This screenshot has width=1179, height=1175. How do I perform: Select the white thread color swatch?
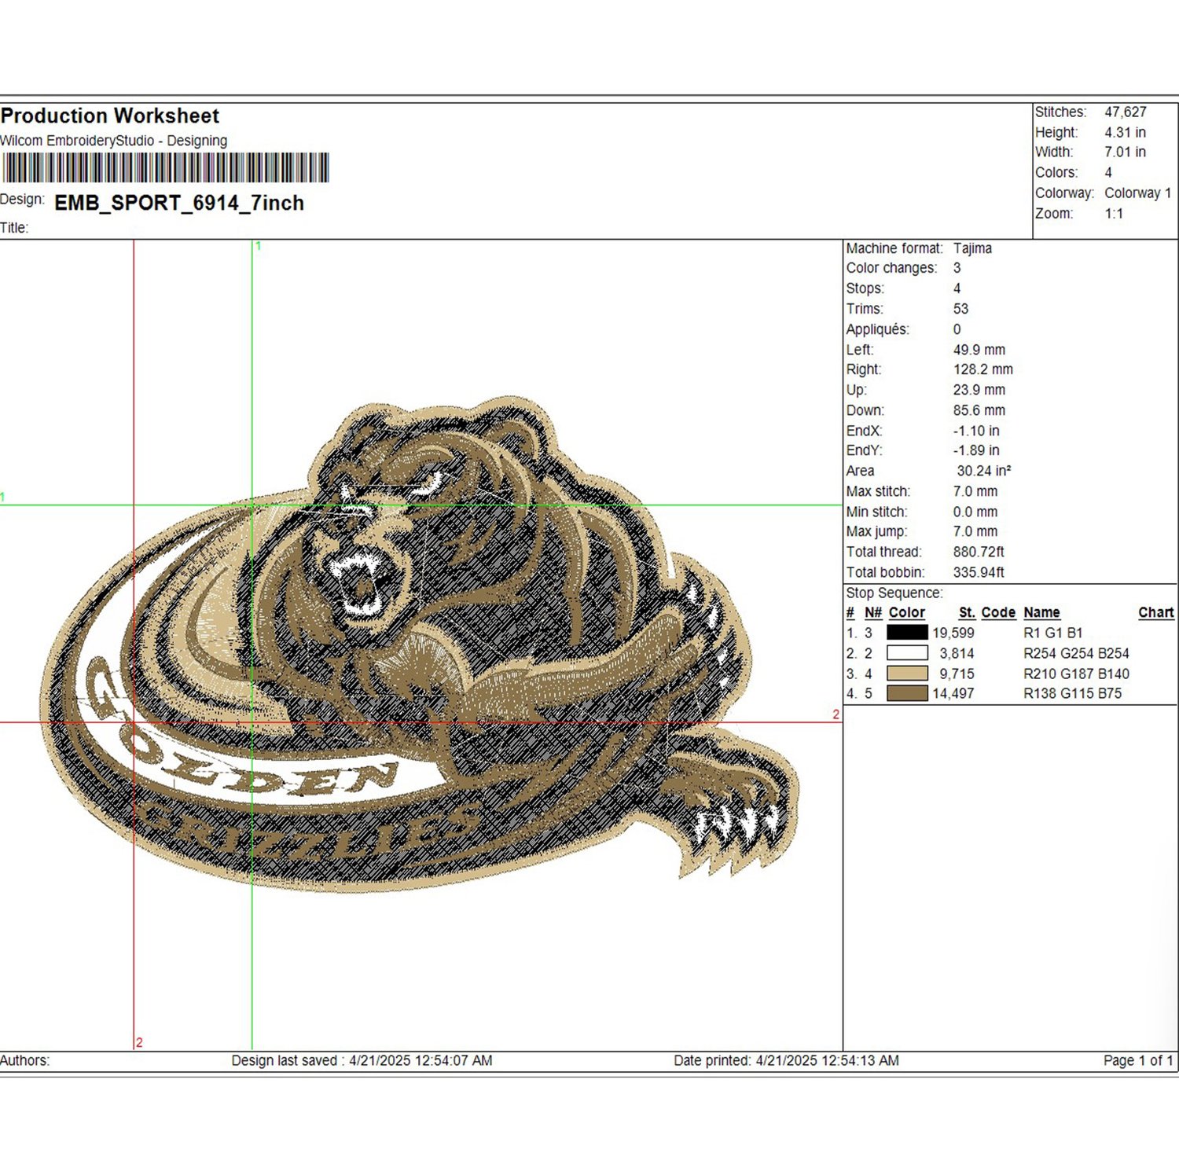pyautogui.click(x=907, y=652)
